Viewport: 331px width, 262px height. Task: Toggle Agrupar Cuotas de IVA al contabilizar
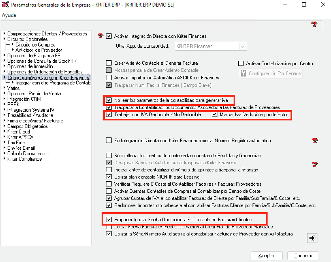click(x=109, y=198)
